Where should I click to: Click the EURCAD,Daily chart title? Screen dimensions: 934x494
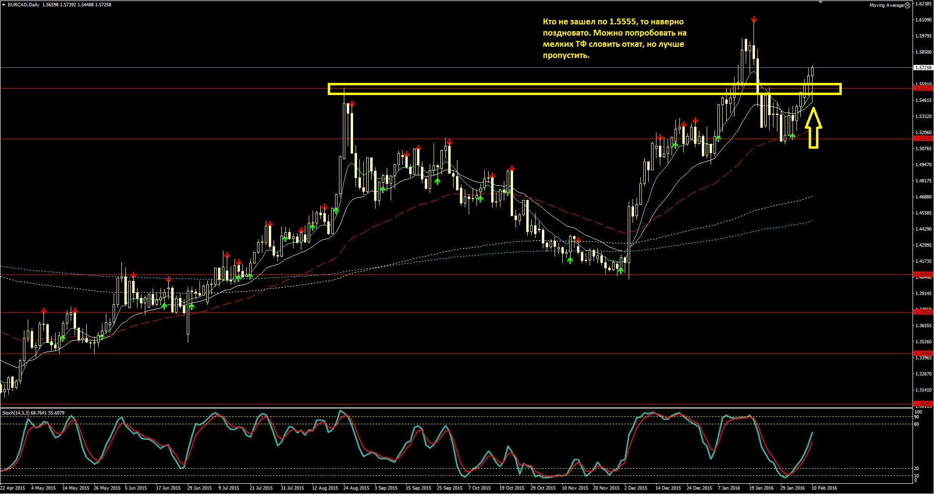click(24, 5)
